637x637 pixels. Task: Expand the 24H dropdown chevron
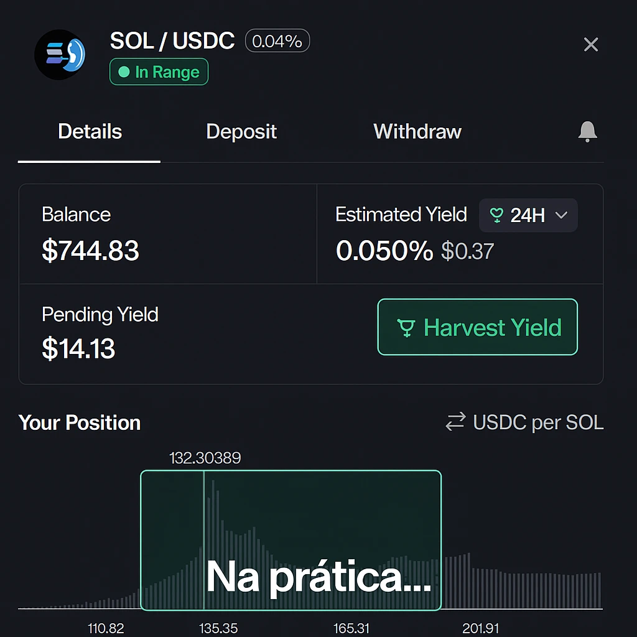pyautogui.click(x=562, y=215)
